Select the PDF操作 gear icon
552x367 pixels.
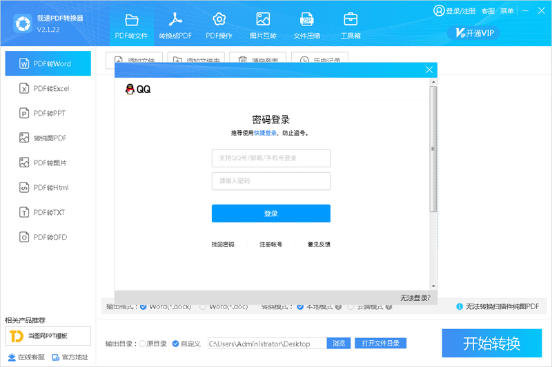pos(219,19)
